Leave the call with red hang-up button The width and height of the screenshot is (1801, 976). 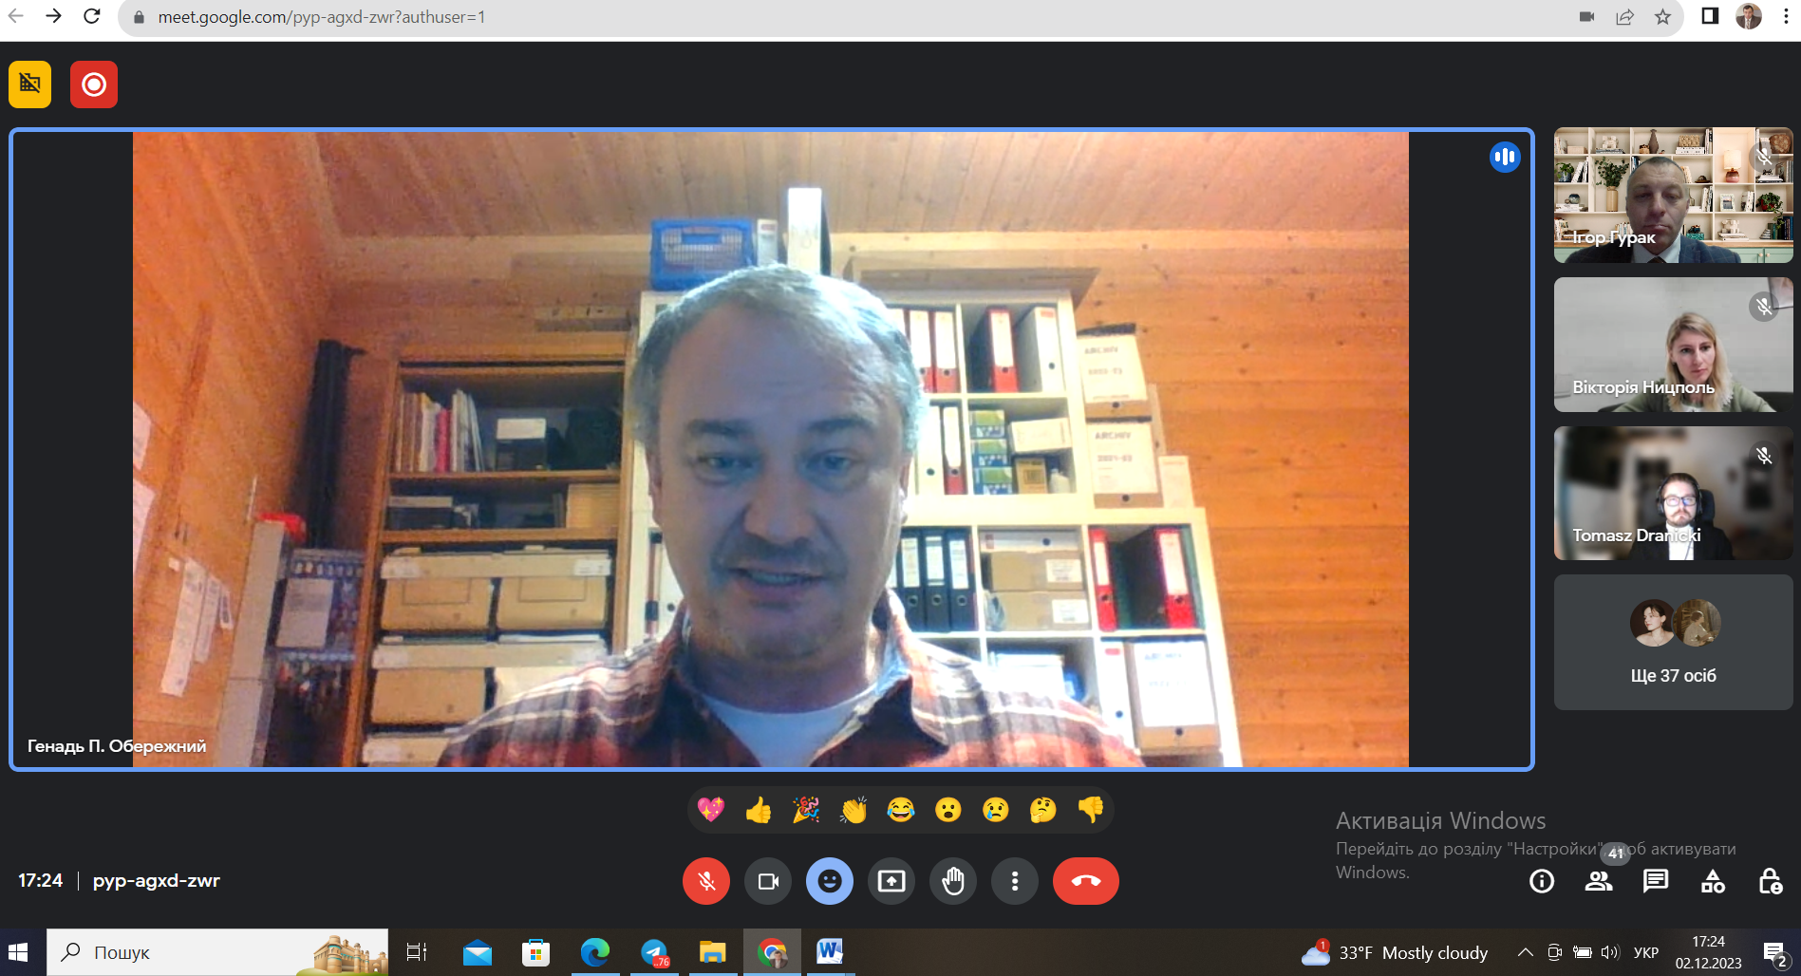[1085, 881]
